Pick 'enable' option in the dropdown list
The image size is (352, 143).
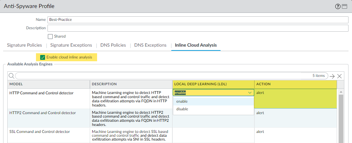pos(182,101)
